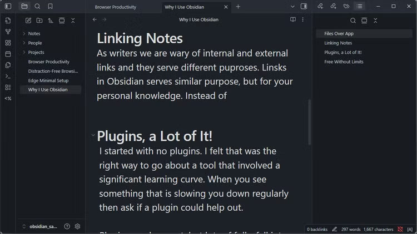Open the outgoing links pane icon
Image resolution: width=417 pixels, height=234 pixels.
[333, 6]
